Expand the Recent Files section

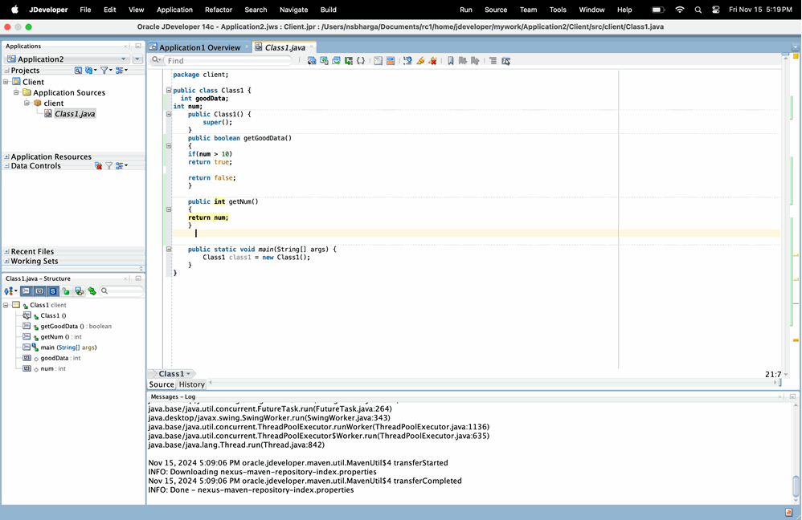point(6,251)
